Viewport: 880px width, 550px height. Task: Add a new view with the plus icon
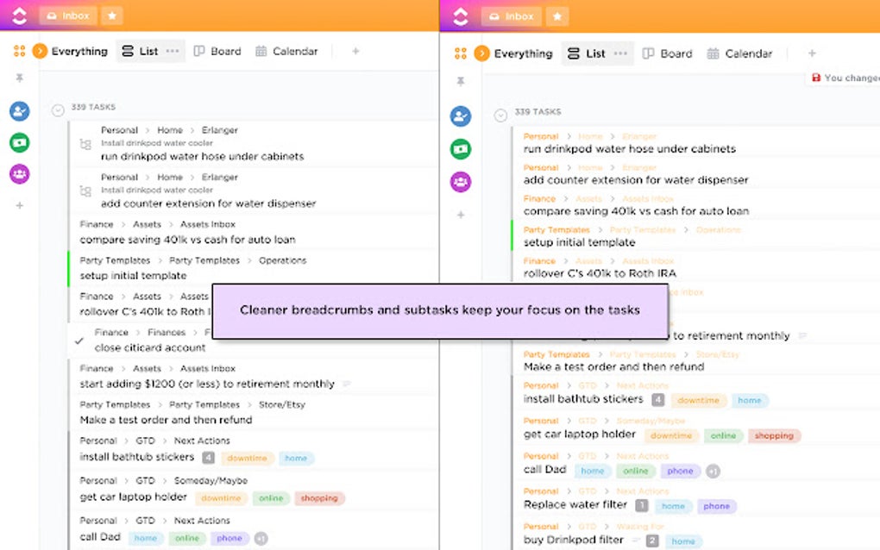[355, 51]
